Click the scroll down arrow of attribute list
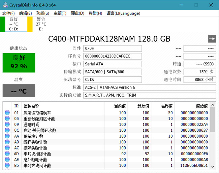Screen dimensions: 219x173 (x=213, y=167)
